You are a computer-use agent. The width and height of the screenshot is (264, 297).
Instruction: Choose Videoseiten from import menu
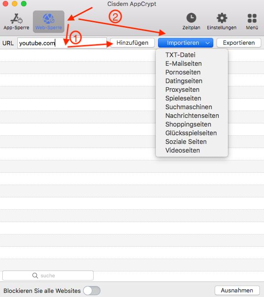click(x=183, y=151)
